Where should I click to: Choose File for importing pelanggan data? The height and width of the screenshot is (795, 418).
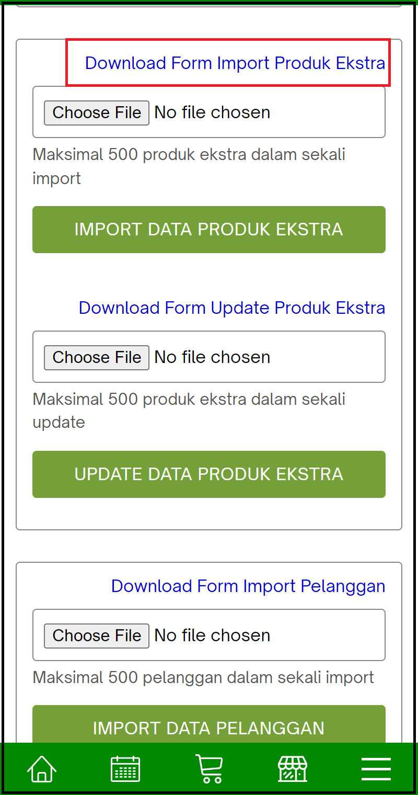(x=96, y=635)
